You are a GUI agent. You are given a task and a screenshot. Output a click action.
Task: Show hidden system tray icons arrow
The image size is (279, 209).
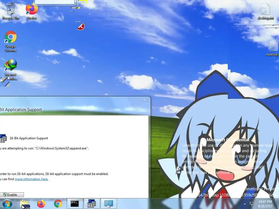245,204
